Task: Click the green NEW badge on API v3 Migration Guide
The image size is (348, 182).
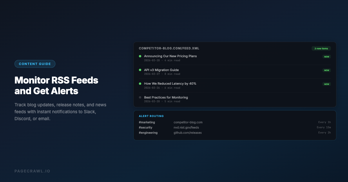Action: click(327, 70)
